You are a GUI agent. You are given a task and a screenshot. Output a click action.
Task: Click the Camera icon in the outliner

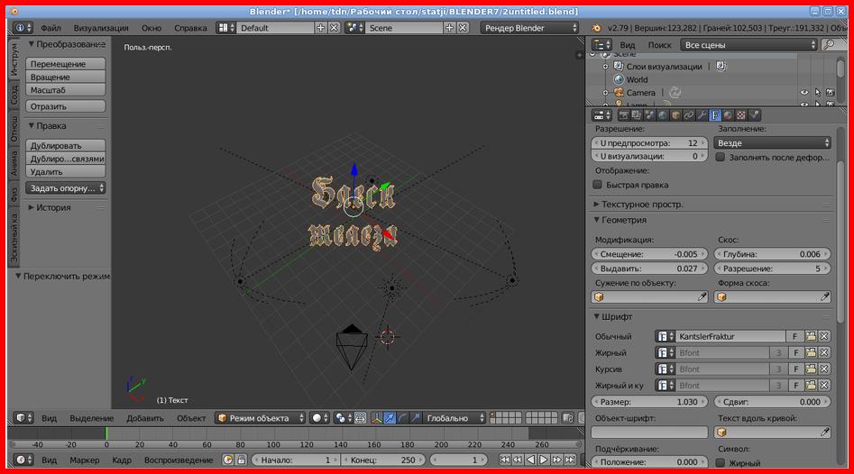coord(619,93)
